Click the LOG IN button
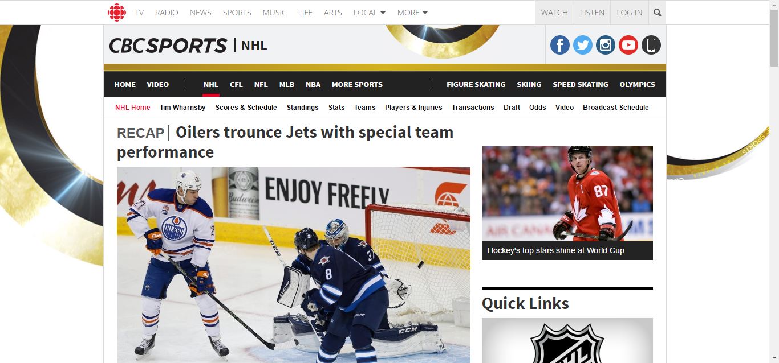Viewport: 779px width, 363px height. (630, 13)
